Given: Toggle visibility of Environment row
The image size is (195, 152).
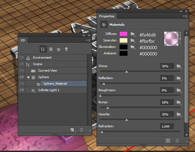Looking at the screenshot, I should point(22,57).
